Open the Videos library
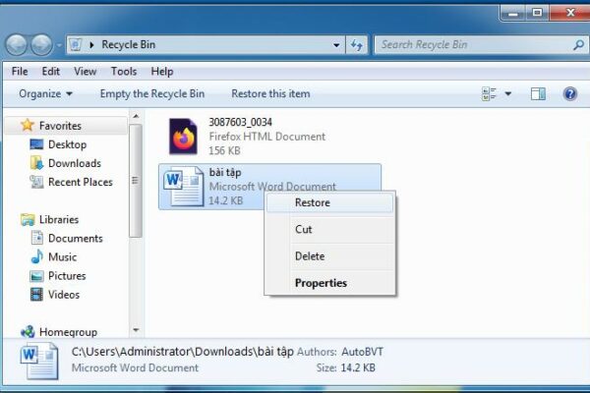 64,295
